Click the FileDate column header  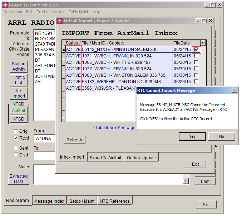pos(183,43)
